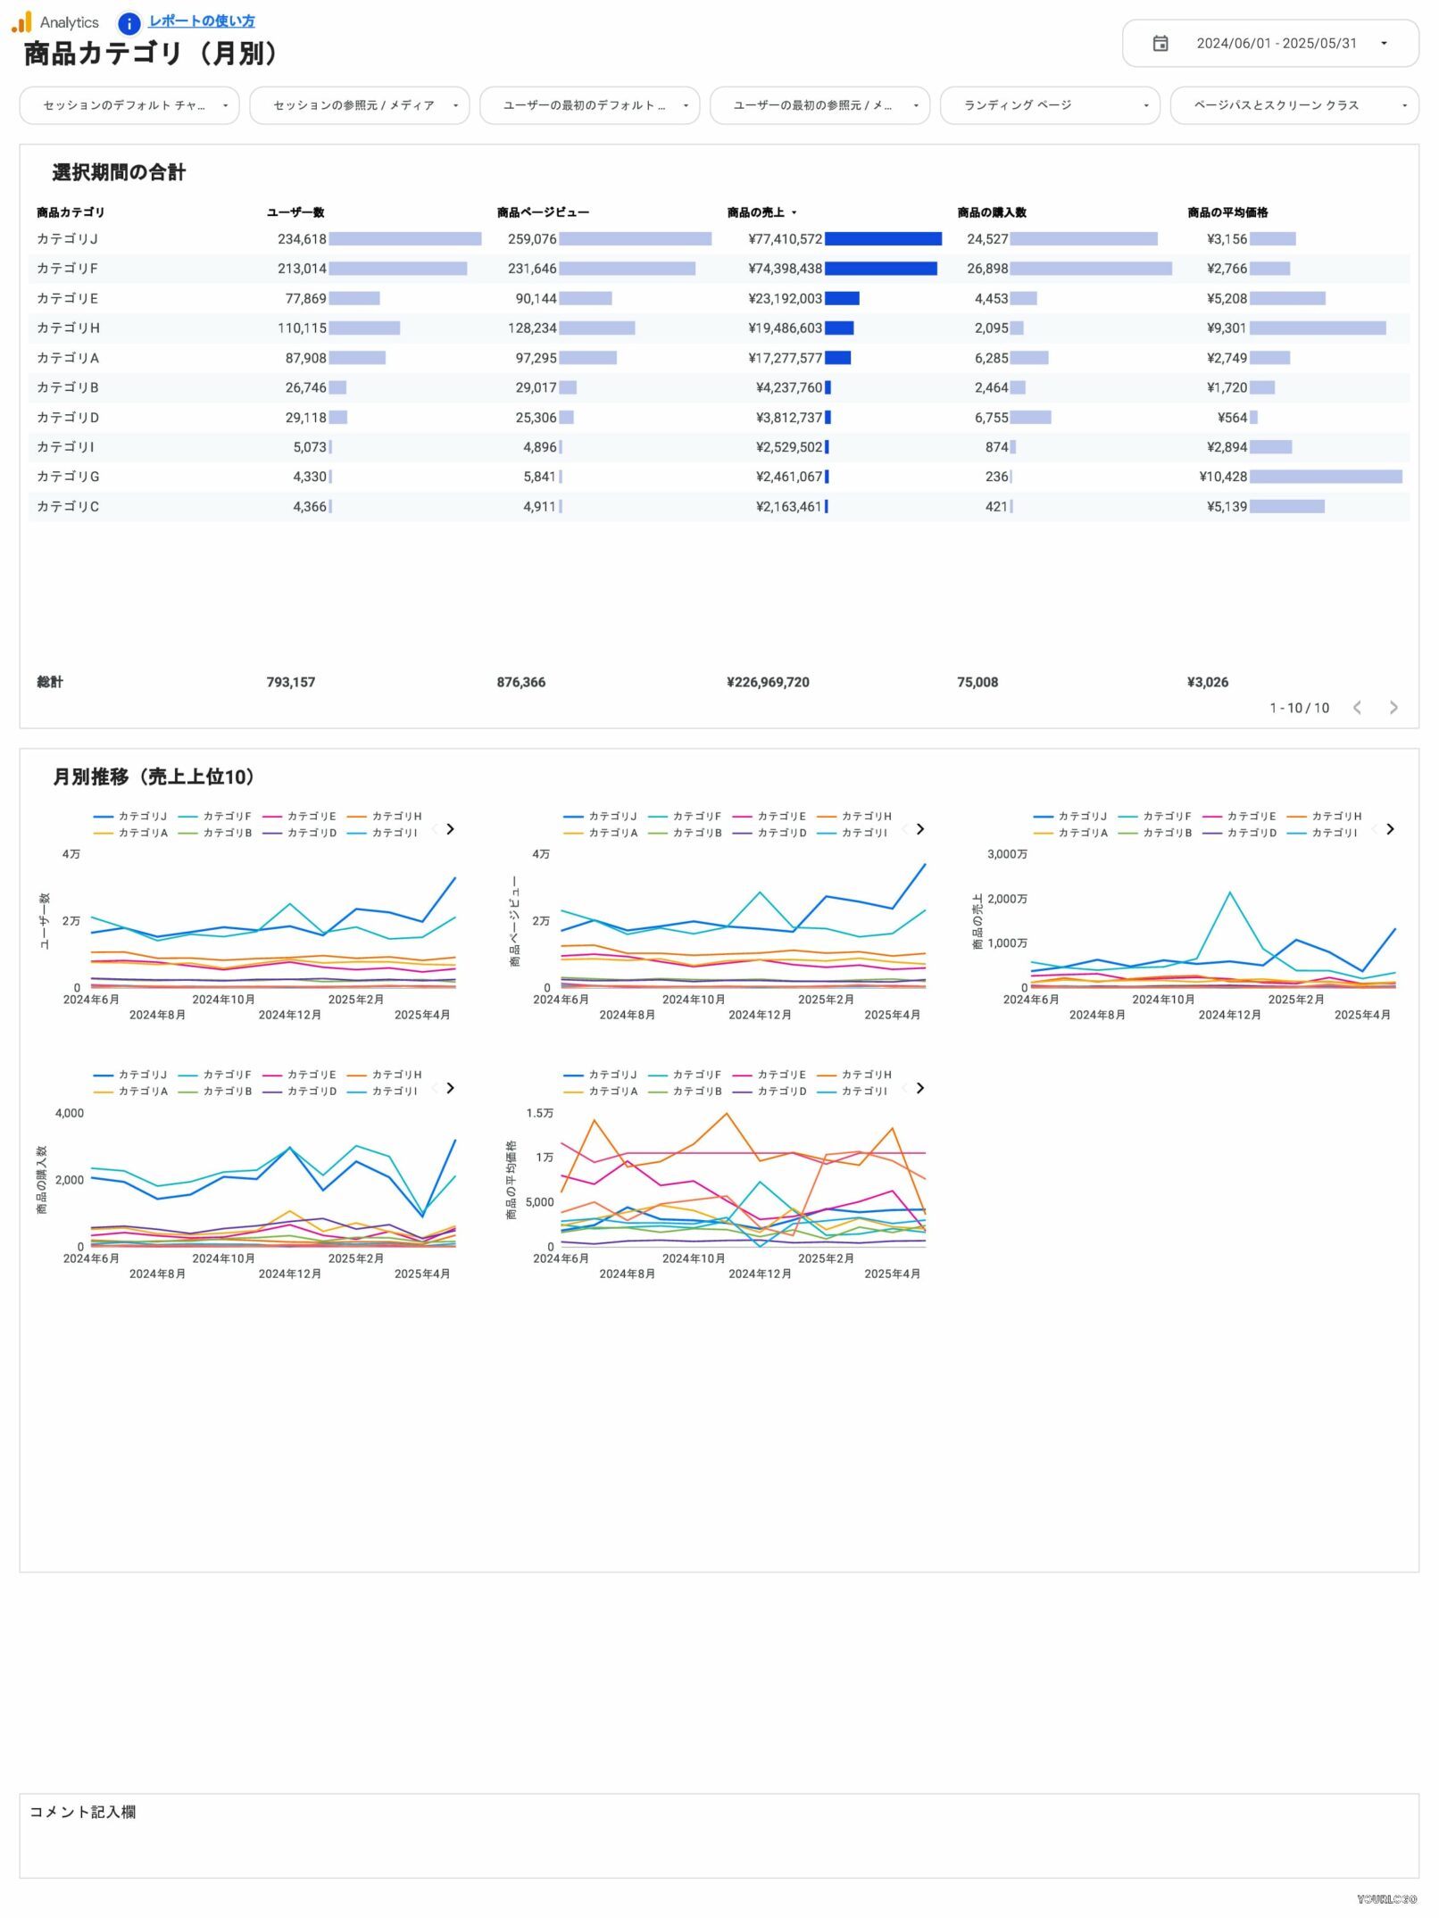Sort table by ユーザー数 column header
Viewport: 1439px width, 1918px height.
pos(295,212)
